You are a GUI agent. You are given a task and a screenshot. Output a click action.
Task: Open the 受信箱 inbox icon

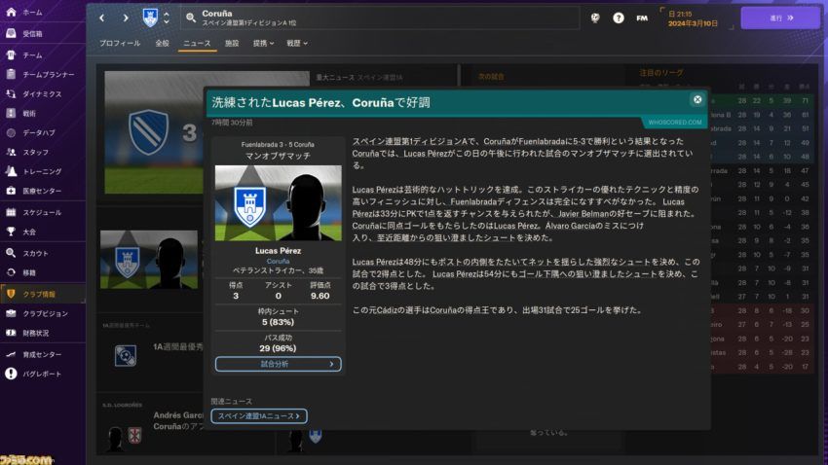pos(11,33)
